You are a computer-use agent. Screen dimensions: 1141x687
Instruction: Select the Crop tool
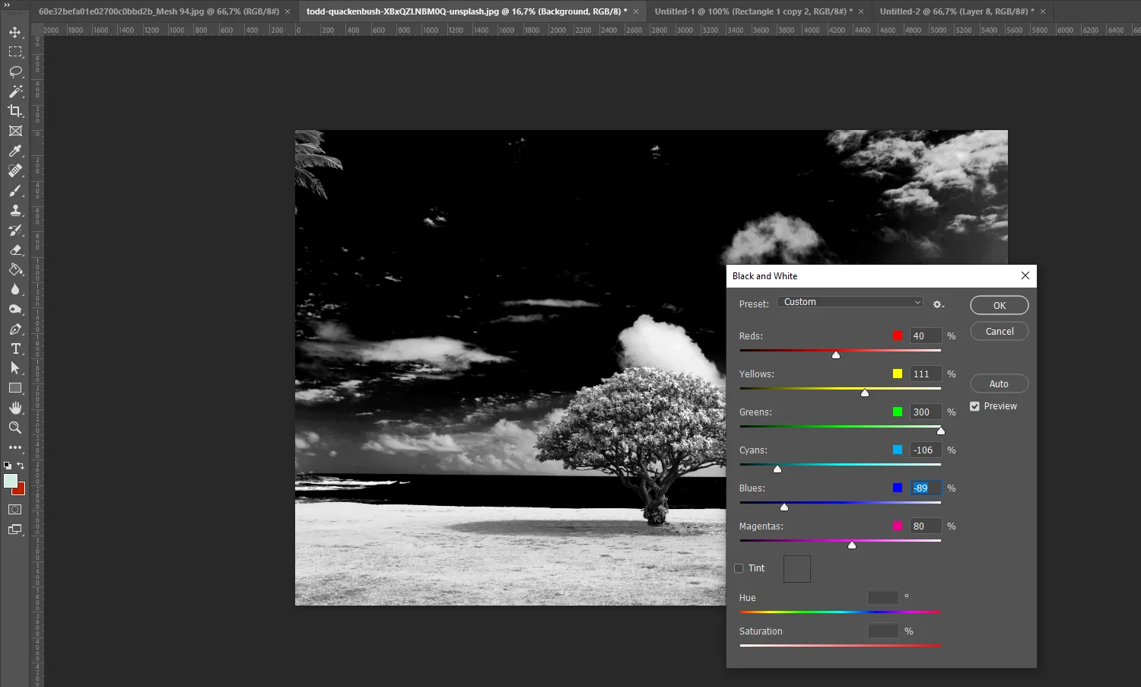[x=15, y=111]
